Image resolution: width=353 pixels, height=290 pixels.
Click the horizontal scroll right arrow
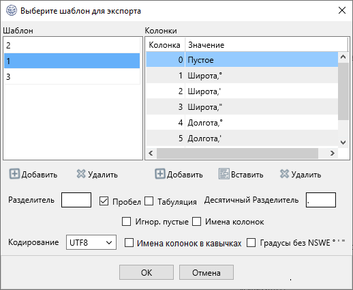(333, 153)
